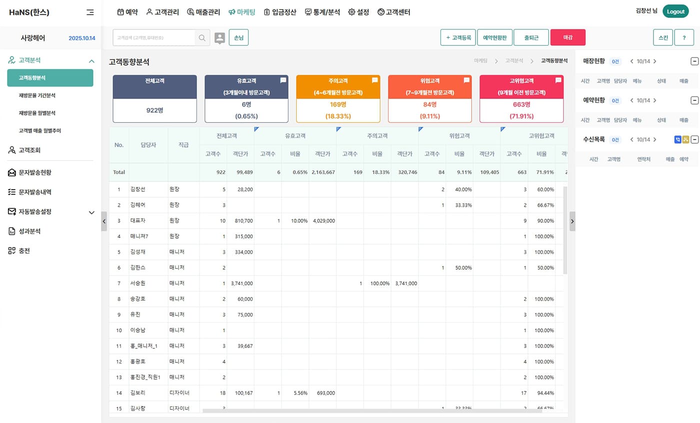The width and height of the screenshot is (700, 423).
Task: Click the customer search input field
Action: [154, 38]
